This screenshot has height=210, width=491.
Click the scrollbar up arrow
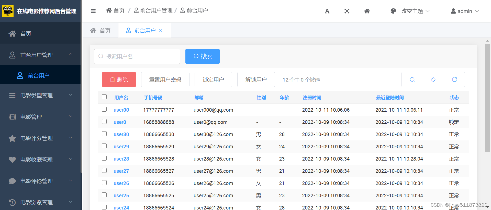[487, 41]
